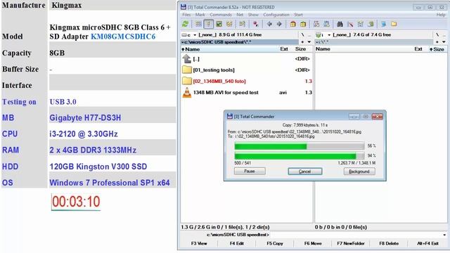Click the yellow folder icon ending the toolbar
Image resolution: width=450 pixels, height=253 pixels.
click(x=394, y=24)
